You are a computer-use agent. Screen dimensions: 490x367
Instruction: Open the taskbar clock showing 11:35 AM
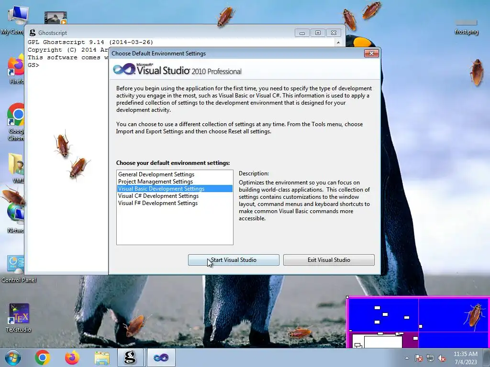pyautogui.click(x=466, y=358)
